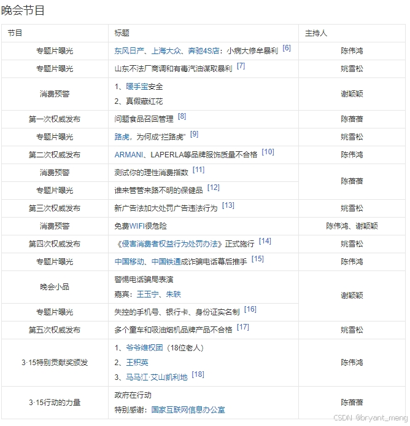Click 多个童车和吸油烟机品牌产品不合格 title

coord(173,330)
